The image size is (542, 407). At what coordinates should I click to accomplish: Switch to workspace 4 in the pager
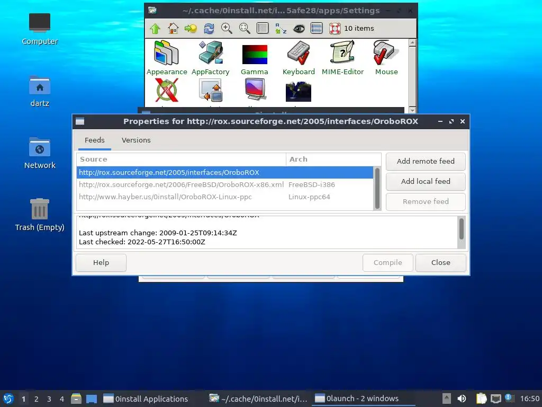pos(62,399)
